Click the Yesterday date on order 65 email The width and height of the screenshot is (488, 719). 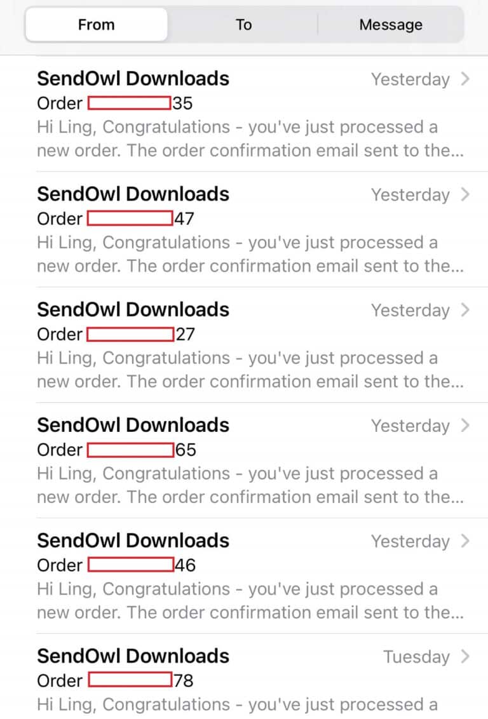[410, 426]
